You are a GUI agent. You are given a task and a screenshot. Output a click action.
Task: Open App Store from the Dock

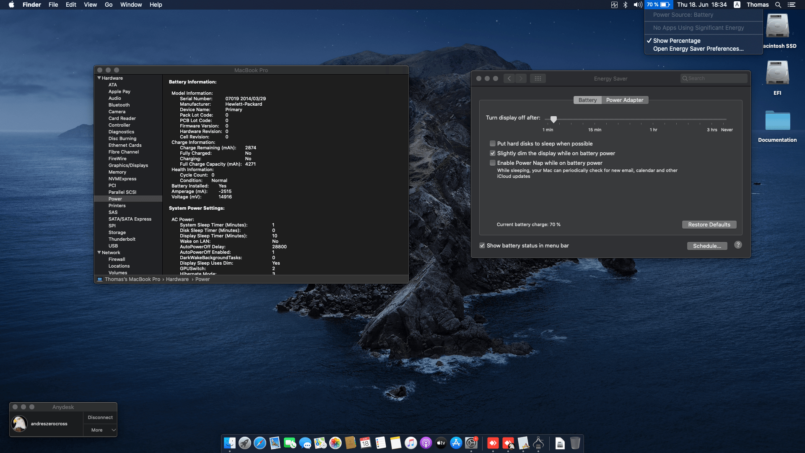click(456, 443)
